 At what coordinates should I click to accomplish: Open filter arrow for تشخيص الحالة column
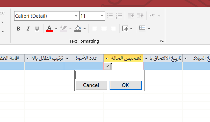click(107, 59)
